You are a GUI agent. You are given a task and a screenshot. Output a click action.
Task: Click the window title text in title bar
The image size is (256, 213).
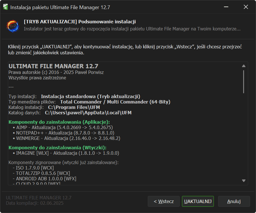[60, 7]
